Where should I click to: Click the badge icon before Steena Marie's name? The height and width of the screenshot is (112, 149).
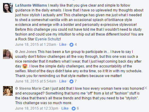tap(16, 89)
